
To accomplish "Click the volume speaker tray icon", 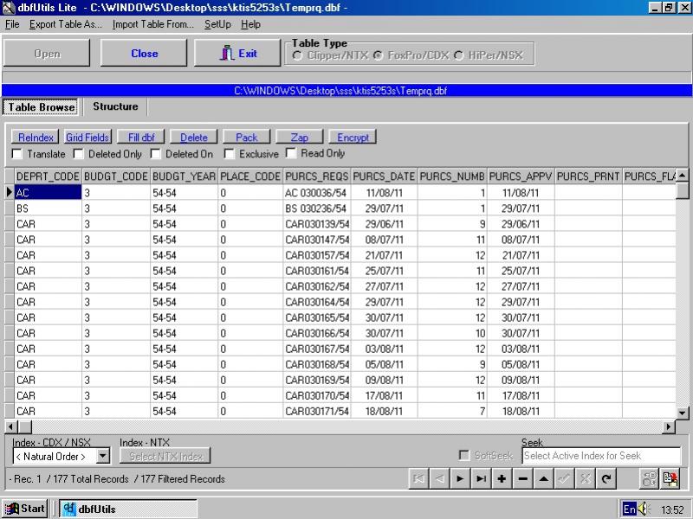I will point(644,509).
